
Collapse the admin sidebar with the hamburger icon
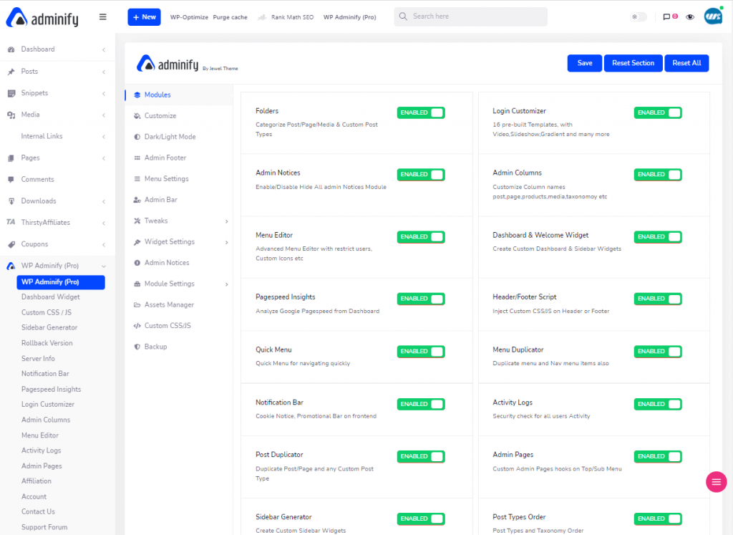[102, 16]
